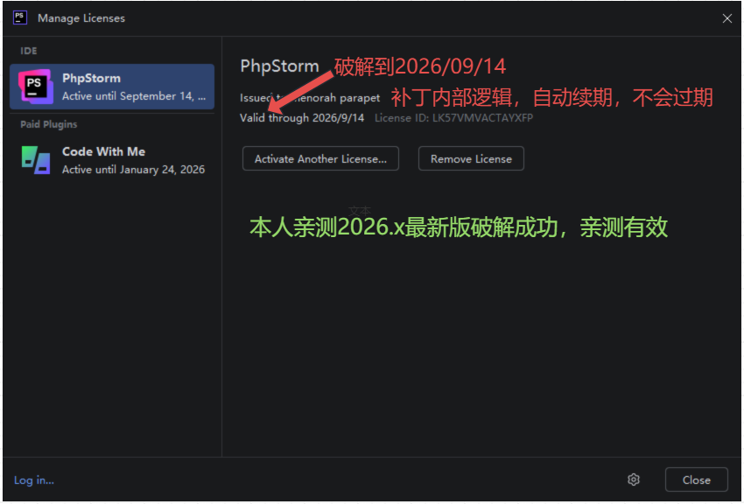
Task: Click the Paid Plugins section label
Action: pyautogui.click(x=48, y=124)
